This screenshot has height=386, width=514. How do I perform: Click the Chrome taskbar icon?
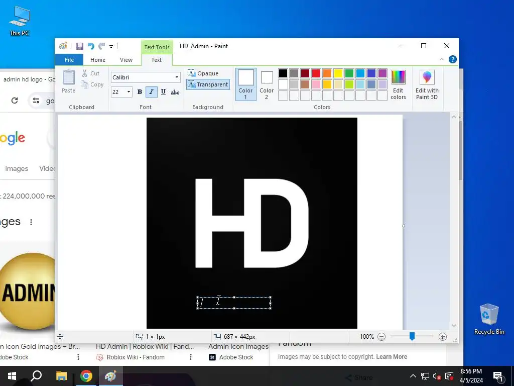click(x=86, y=376)
